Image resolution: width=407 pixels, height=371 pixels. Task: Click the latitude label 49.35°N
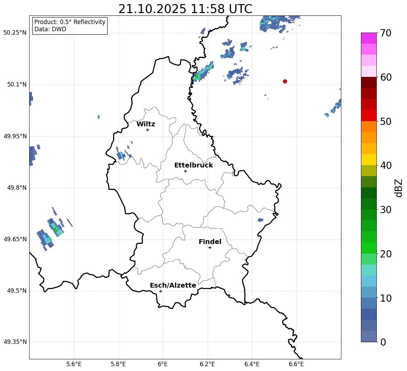(15, 342)
